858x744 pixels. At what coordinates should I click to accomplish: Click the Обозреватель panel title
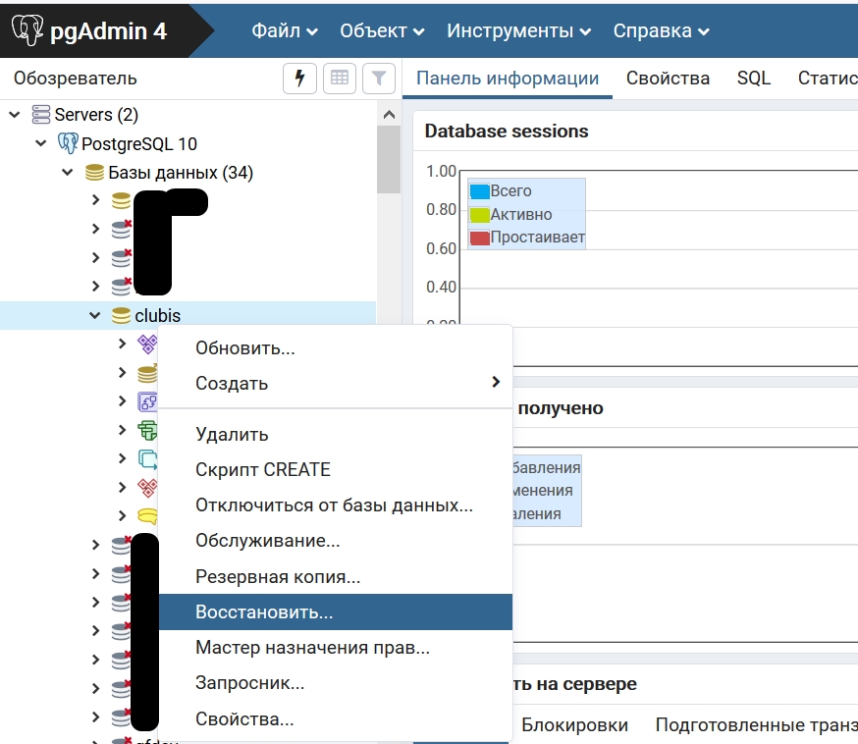click(x=75, y=79)
